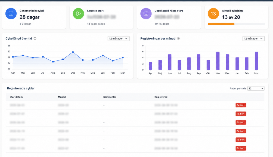Open the 12 månader dropdown for Cykellängd chart
Image resolution: width=273 pixels, height=157 pixels.
pyautogui.click(x=119, y=38)
